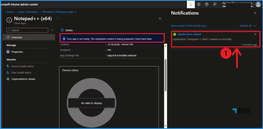The width and height of the screenshot is (263, 129).
Task: Open the settings gear icon
Action: pyautogui.click(x=199, y=4)
